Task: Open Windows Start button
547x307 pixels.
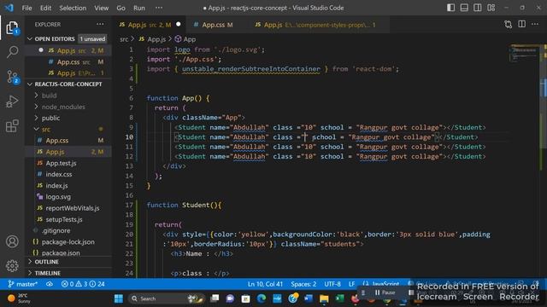Action: (119, 298)
